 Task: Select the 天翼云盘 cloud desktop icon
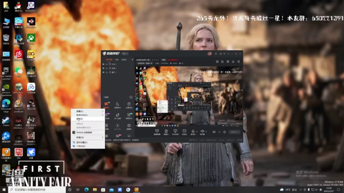coord(18,23)
